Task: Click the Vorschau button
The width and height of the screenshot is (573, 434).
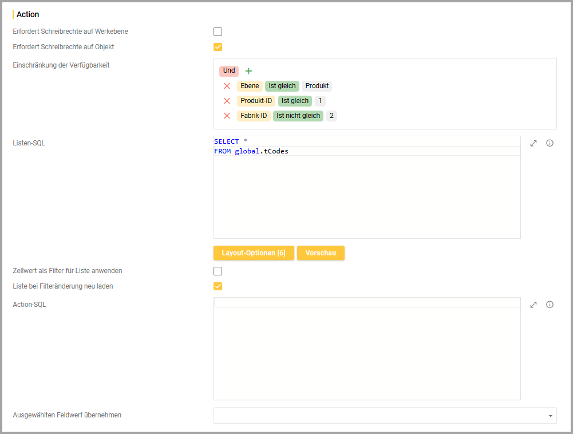Action: pos(321,253)
